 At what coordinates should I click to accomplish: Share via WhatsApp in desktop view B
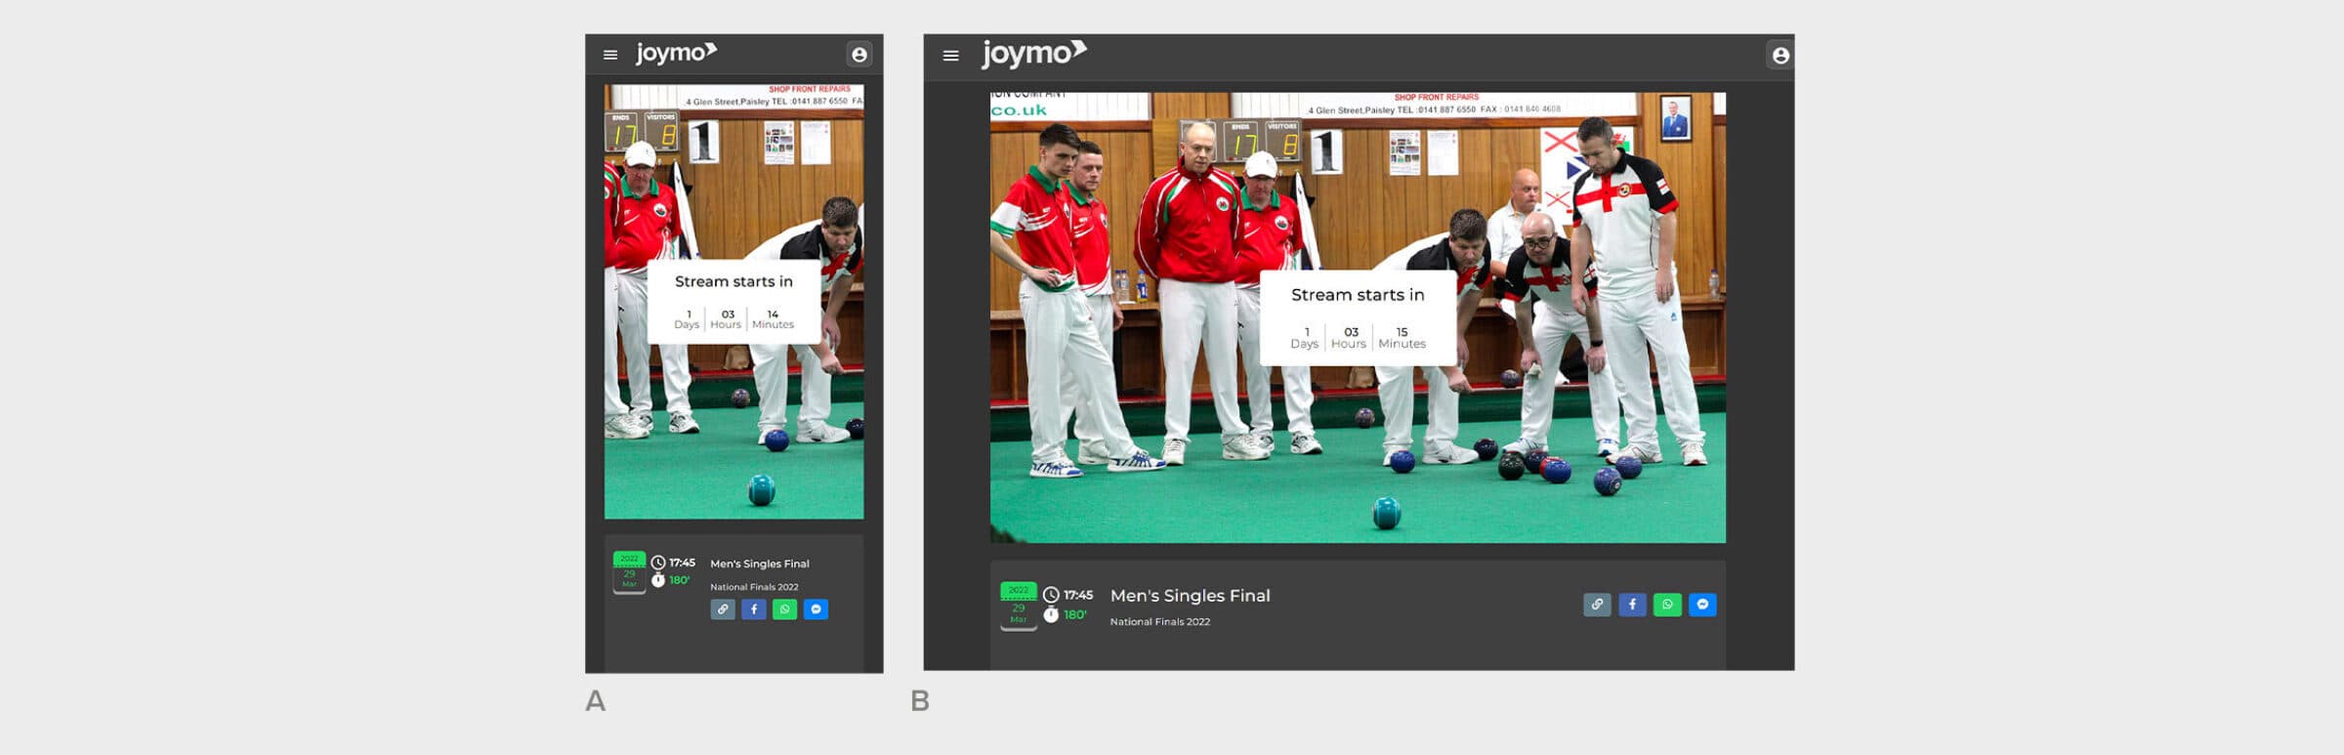[1667, 605]
